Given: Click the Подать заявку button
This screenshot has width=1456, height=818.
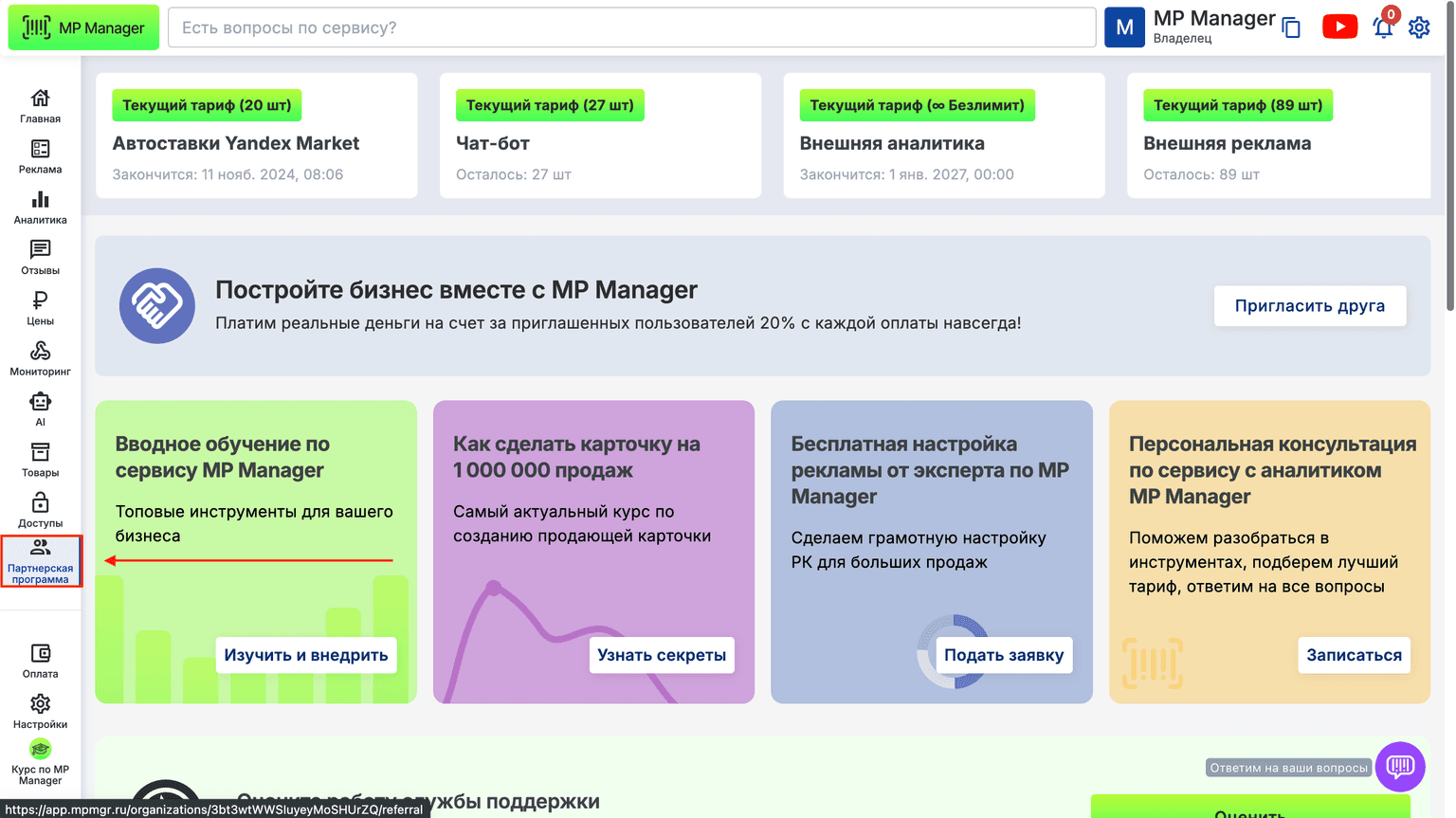Looking at the screenshot, I should [1004, 655].
